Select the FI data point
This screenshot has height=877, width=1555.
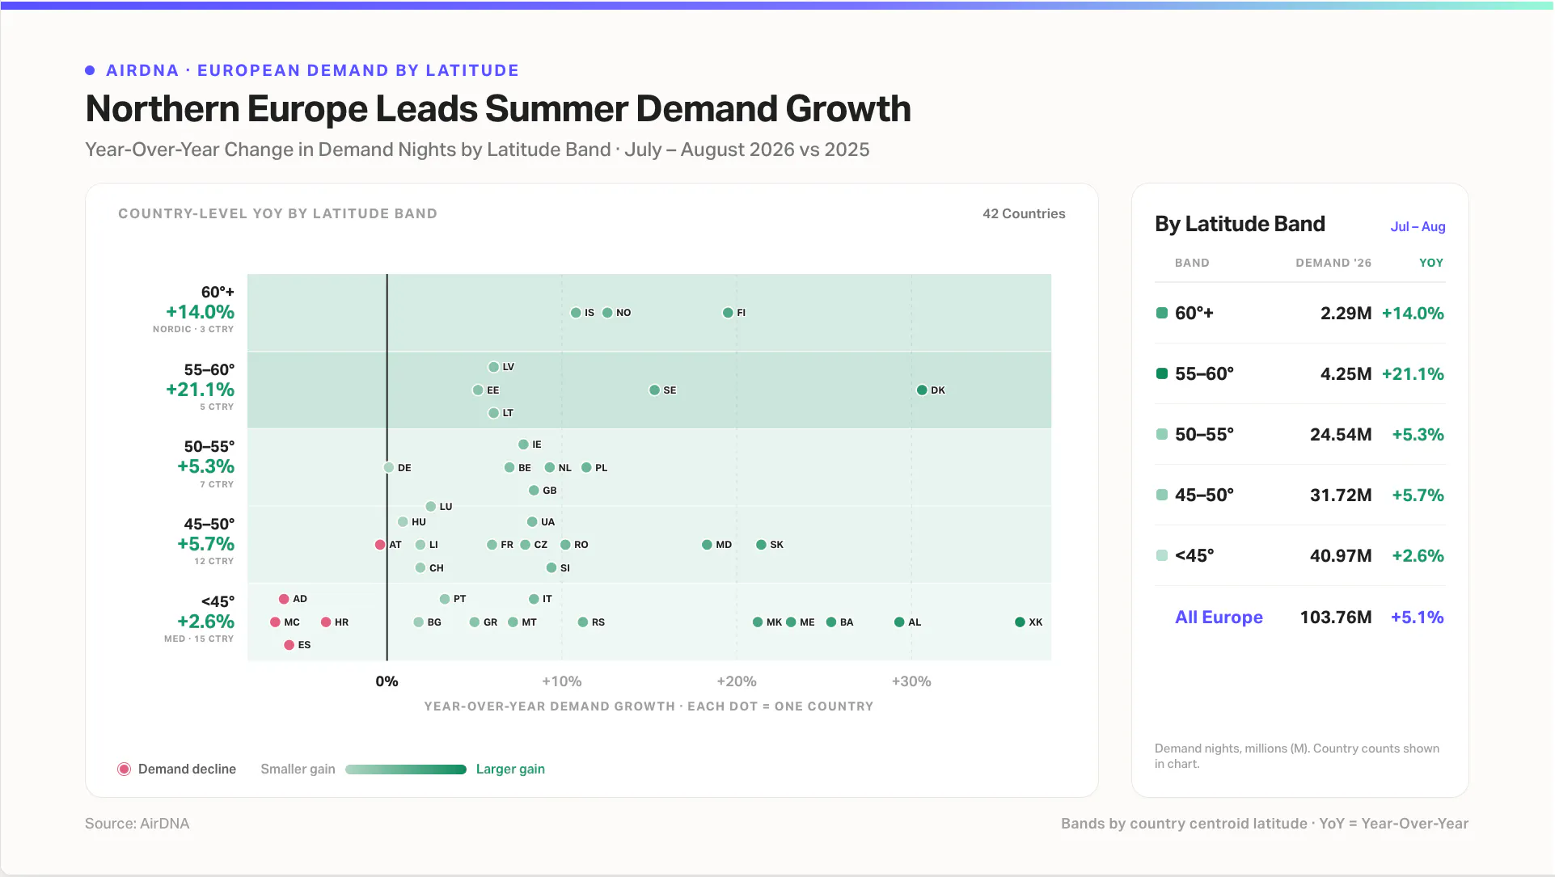(728, 312)
